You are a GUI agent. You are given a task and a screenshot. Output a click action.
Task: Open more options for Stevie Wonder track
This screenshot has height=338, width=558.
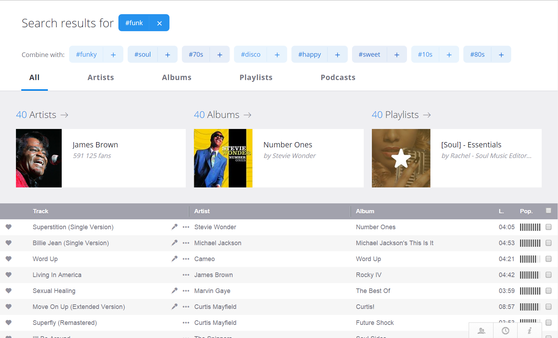pos(186,227)
